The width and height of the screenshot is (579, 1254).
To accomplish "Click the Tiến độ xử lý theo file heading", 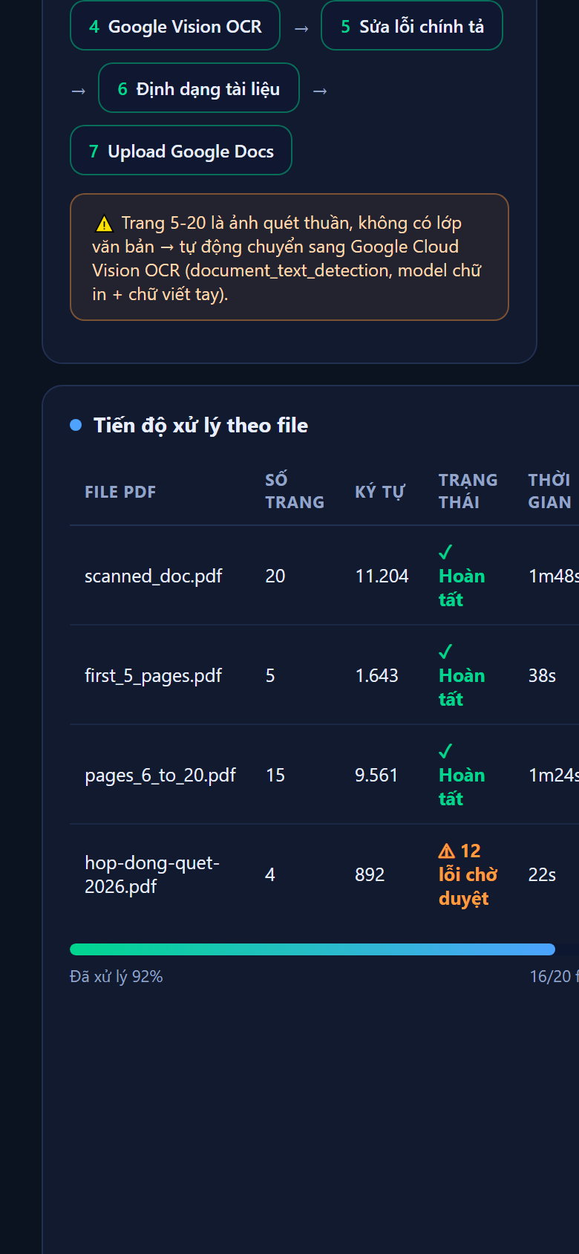I will coord(200,425).
